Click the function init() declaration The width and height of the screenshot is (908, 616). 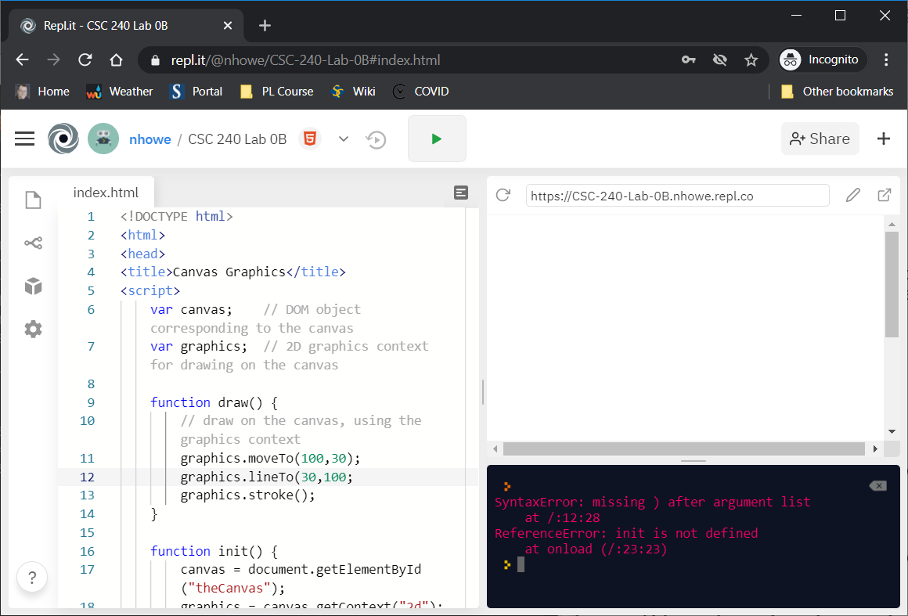pyautogui.click(x=214, y=551)
